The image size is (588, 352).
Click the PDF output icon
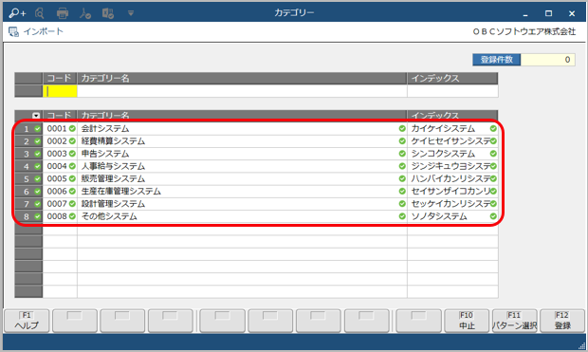pos(85,13)
